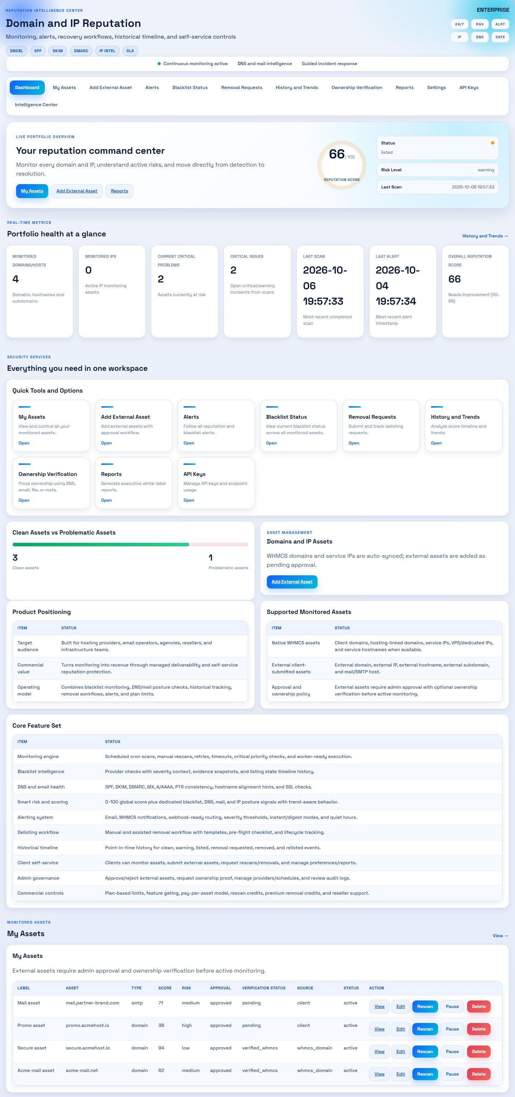Follow the View arrow link beside My Assets heading
515x1097 pixels.
(500, 936)
